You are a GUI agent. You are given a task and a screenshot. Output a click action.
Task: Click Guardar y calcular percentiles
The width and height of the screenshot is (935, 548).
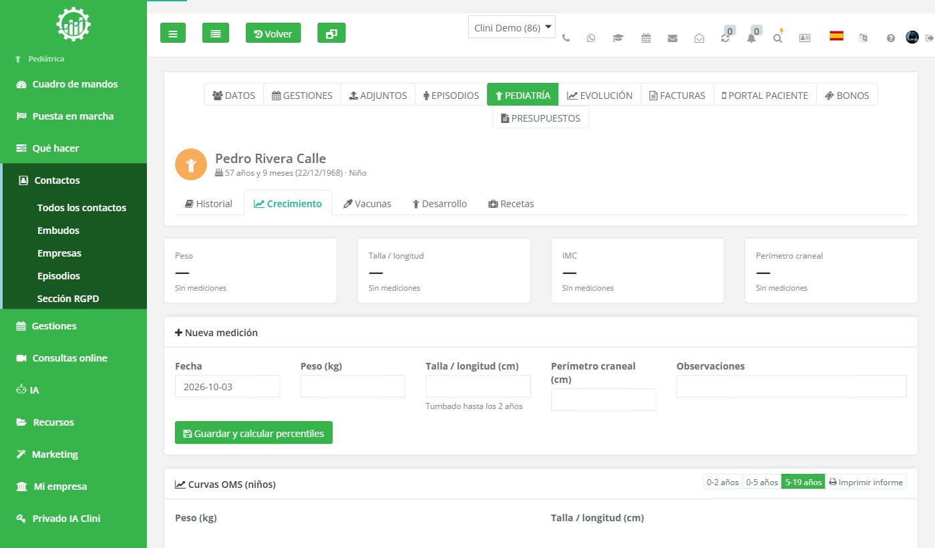(254, 433)
